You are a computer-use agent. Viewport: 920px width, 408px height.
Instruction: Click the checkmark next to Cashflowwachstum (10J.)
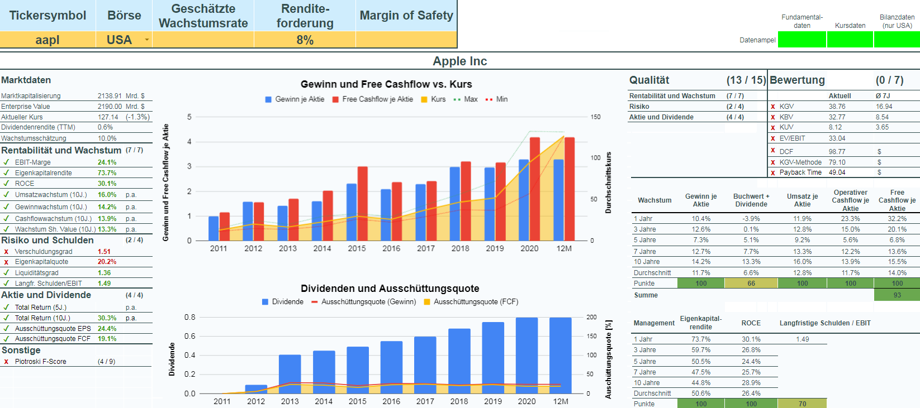tap(6, 219)
